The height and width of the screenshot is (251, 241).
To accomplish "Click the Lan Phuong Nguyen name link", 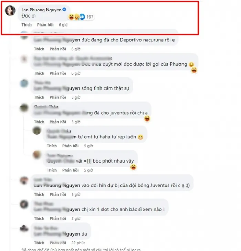I will pyautogui.click(x=41, y=10).
